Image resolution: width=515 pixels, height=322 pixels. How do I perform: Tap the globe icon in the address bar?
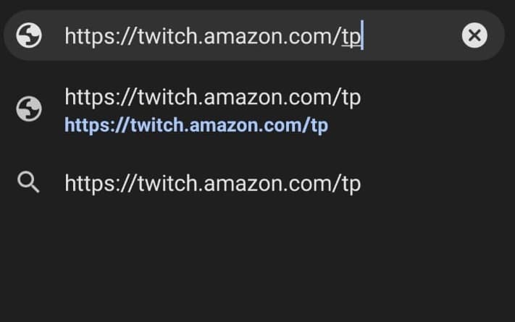coord(29,35)
